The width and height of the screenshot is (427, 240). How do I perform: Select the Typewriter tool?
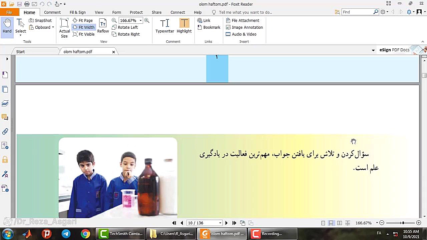tap(164, 26)
